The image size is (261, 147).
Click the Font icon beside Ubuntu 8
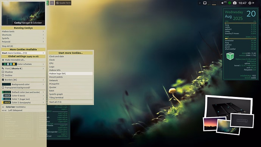[x=3, y=69]
